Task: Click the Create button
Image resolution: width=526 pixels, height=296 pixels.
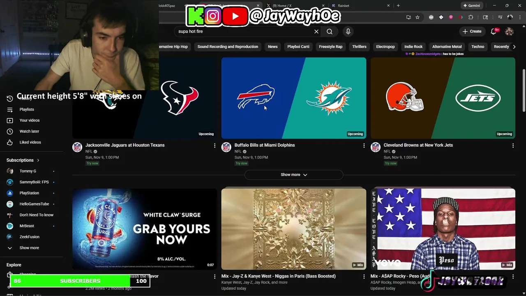Action: coord(472,31)
